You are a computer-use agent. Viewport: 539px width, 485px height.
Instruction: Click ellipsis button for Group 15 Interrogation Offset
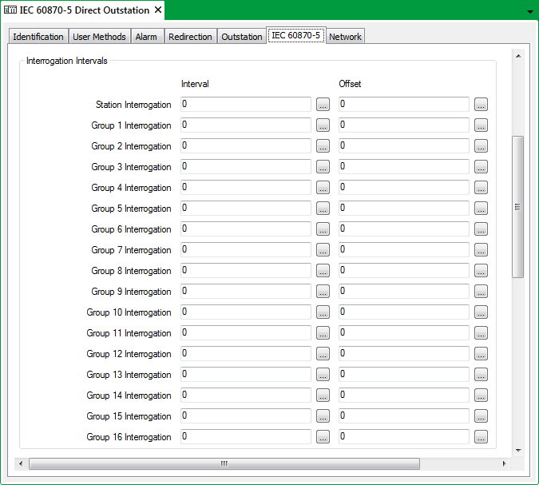pyautogui.click(x=481, y=416)
